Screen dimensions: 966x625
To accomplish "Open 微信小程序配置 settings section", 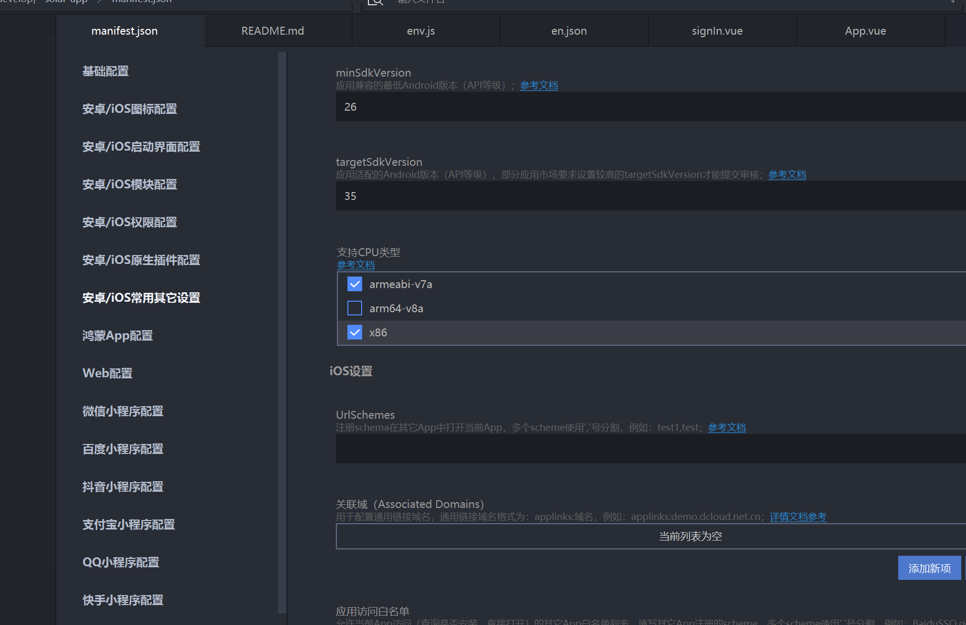I will pyautogui.click(x=123, y=411).
